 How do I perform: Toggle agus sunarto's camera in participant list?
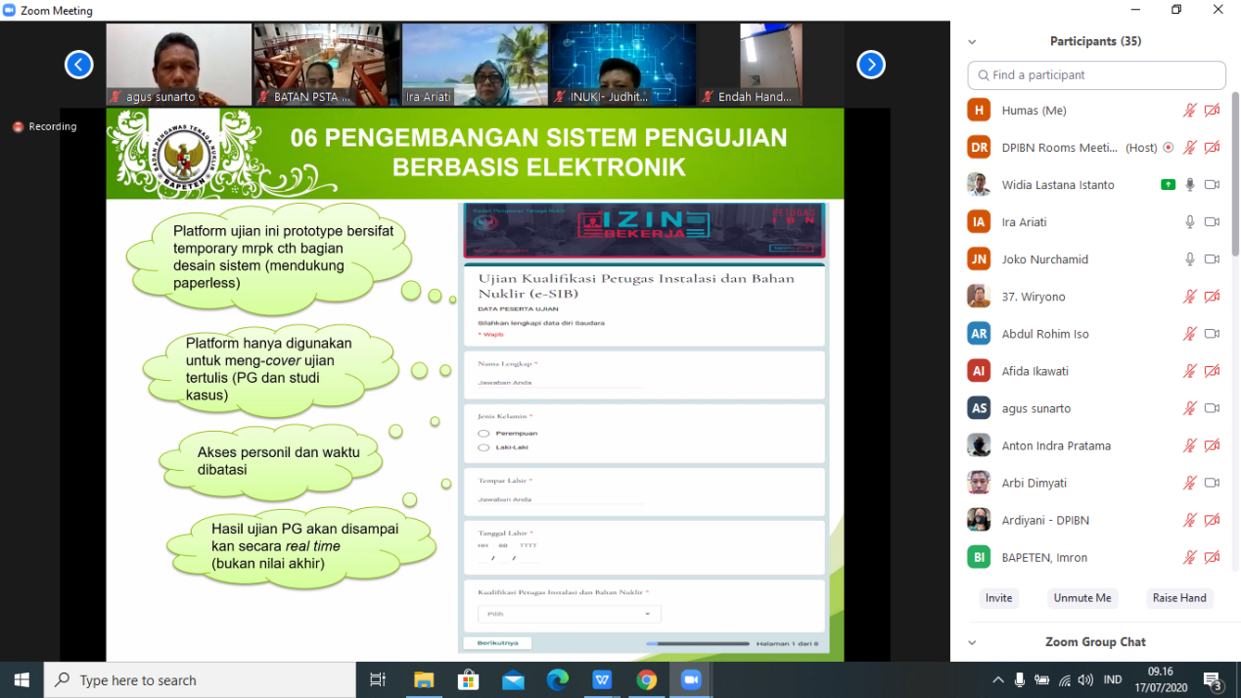[1212, 408]
